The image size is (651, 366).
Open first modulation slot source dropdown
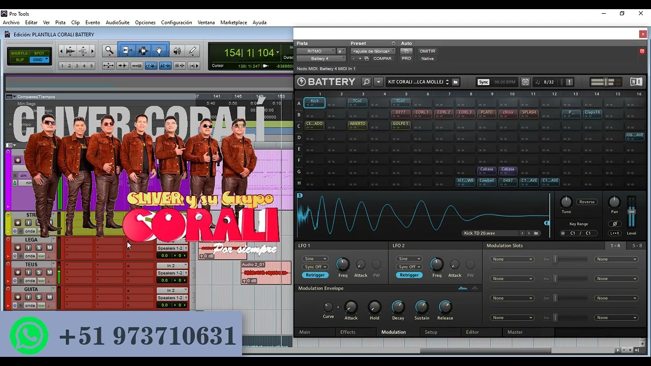tap(512, 259)
